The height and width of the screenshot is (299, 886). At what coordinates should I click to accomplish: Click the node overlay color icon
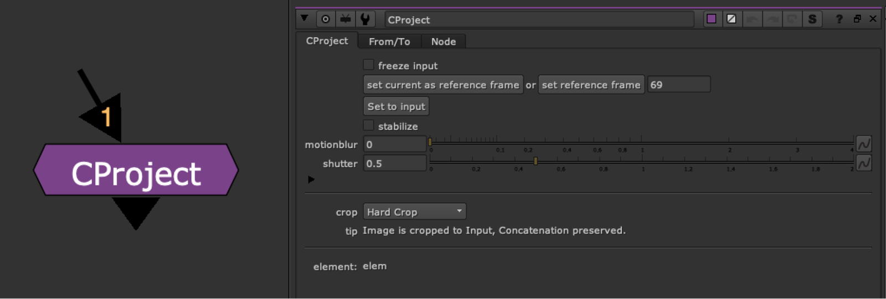[x=732, y=19]
